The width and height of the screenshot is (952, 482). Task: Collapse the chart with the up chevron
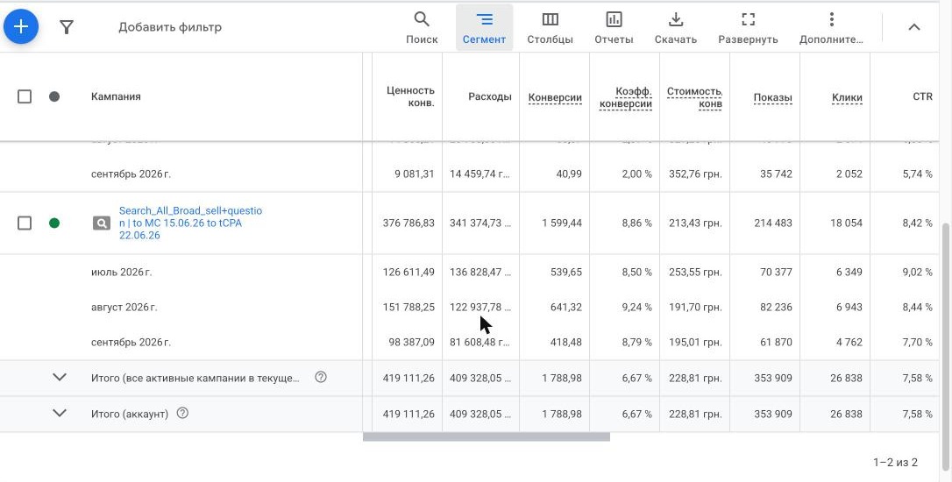913,26
